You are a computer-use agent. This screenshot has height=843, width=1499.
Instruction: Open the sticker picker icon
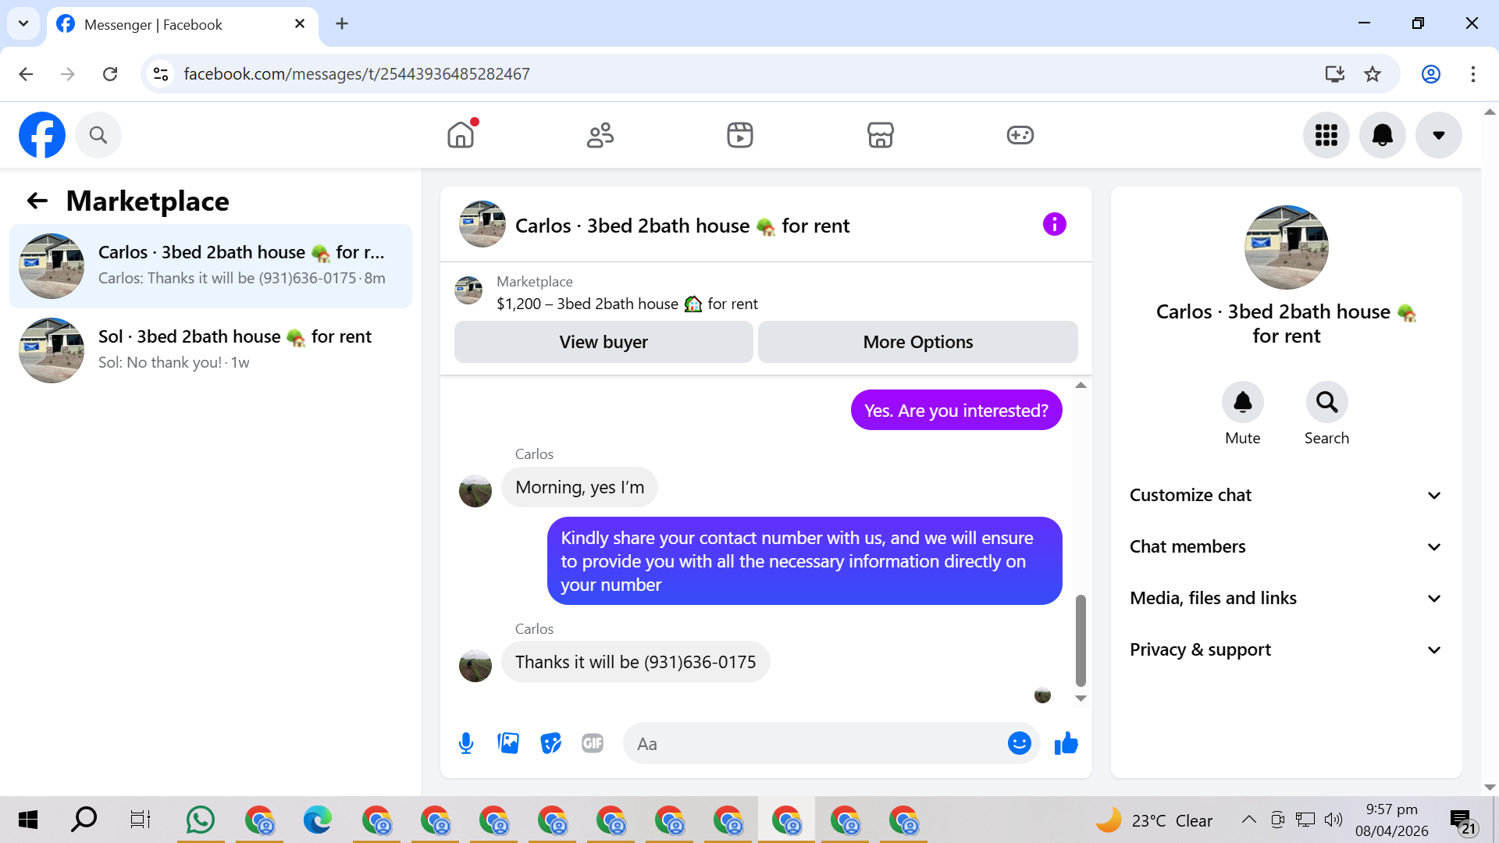(550, 743)
